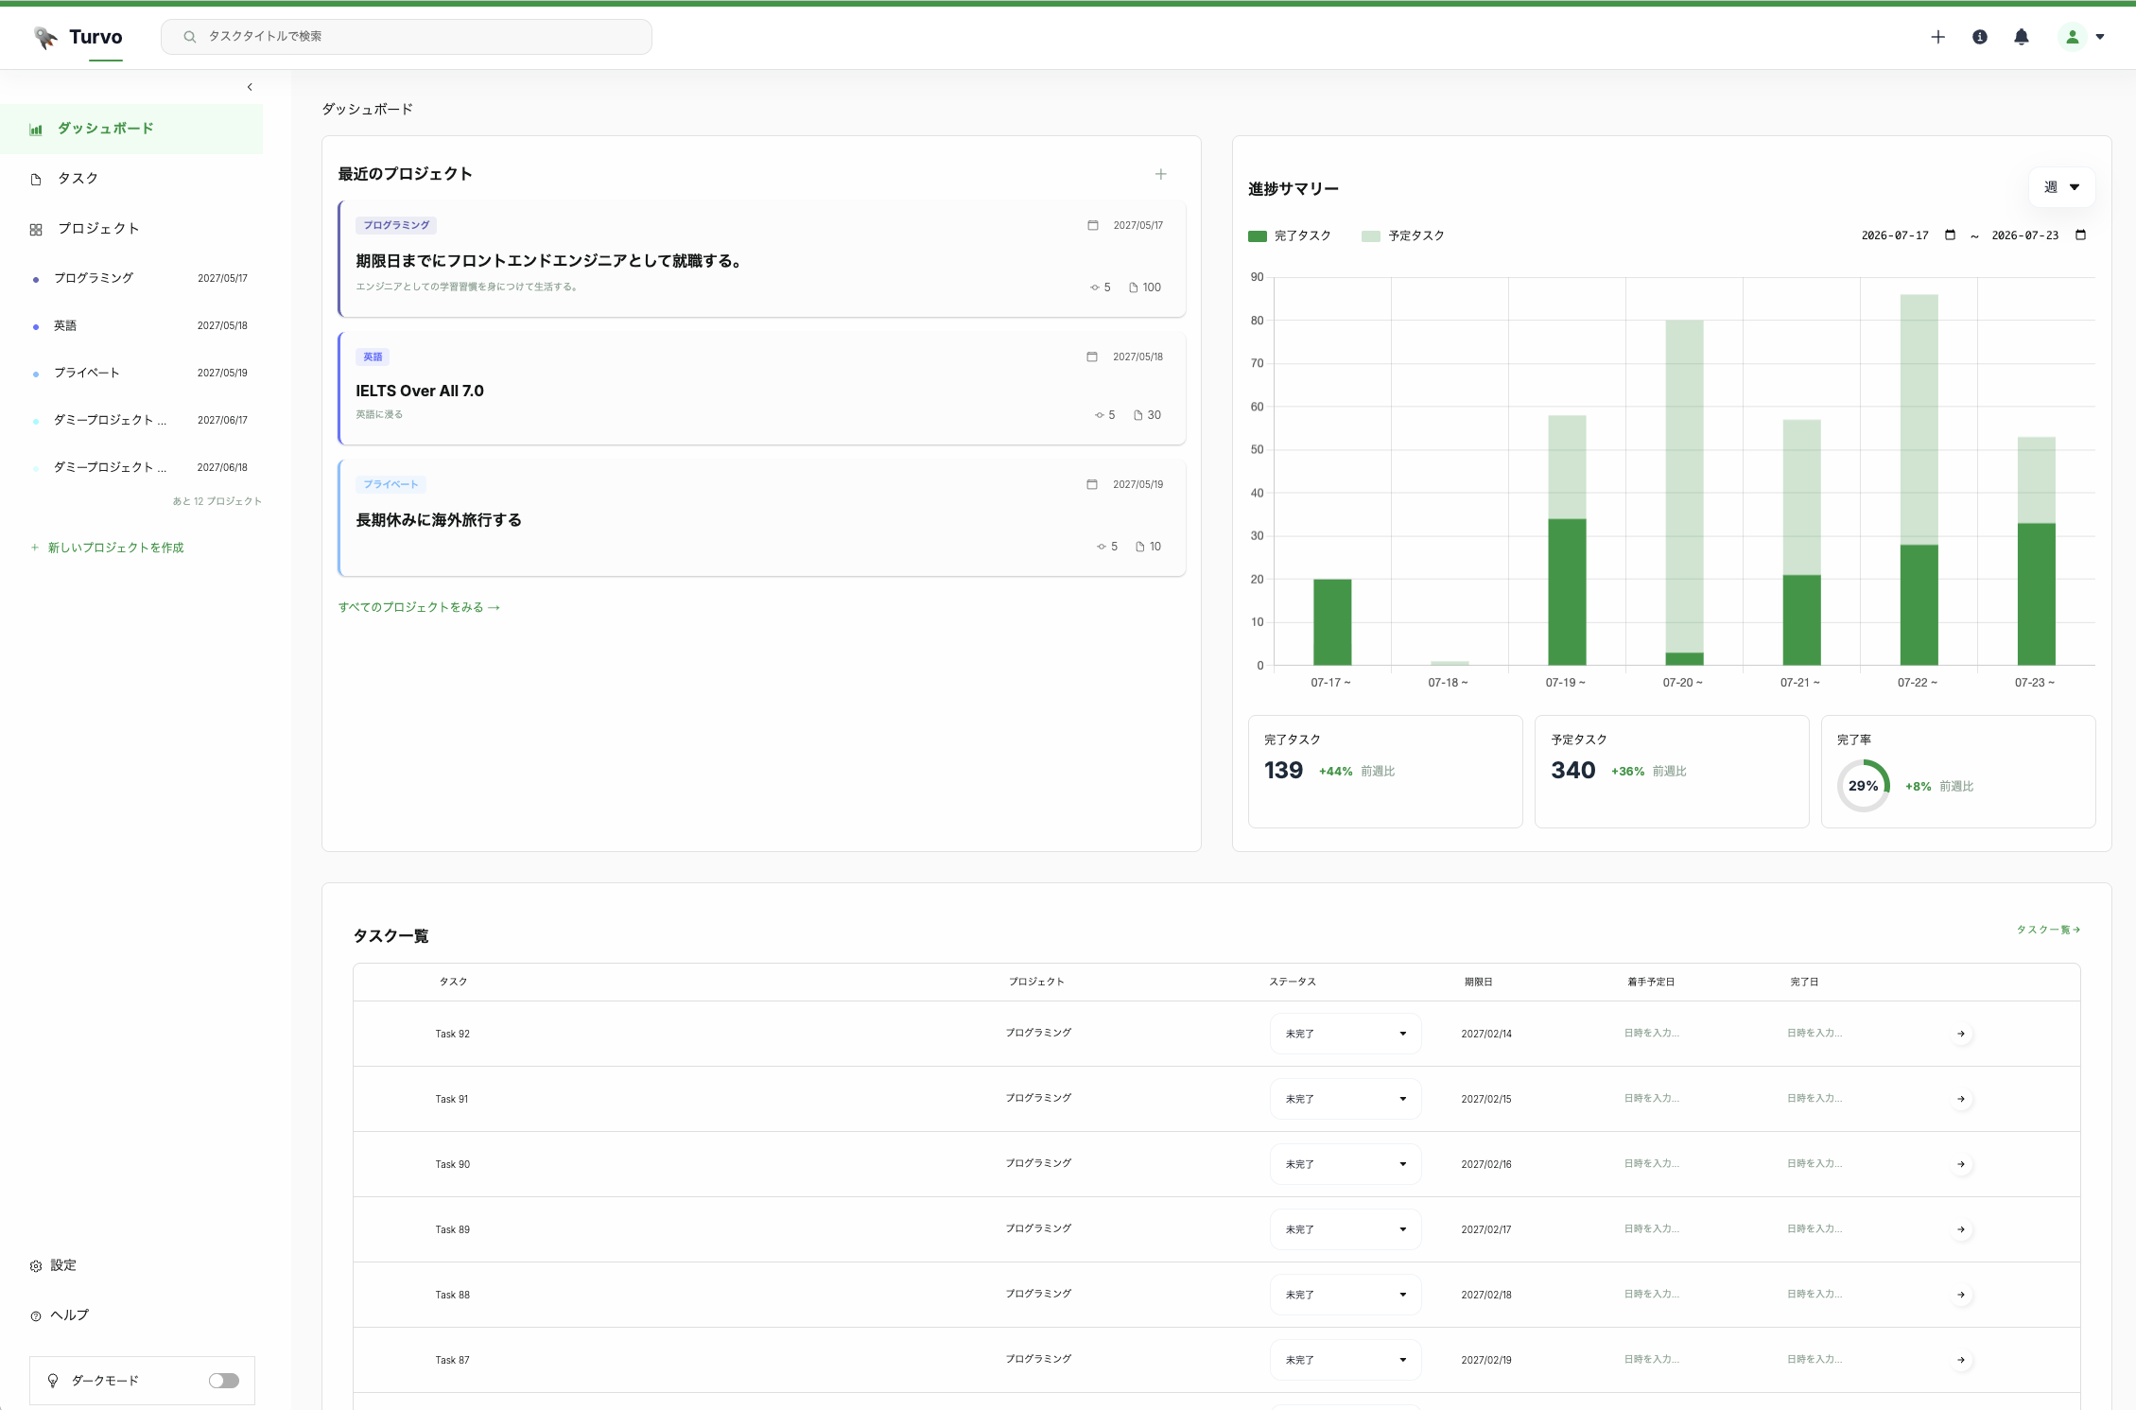Viewport: 2136px width, 1410px height.
Task: Click milestone icon on programming project card
Action: click(1094, 287)
